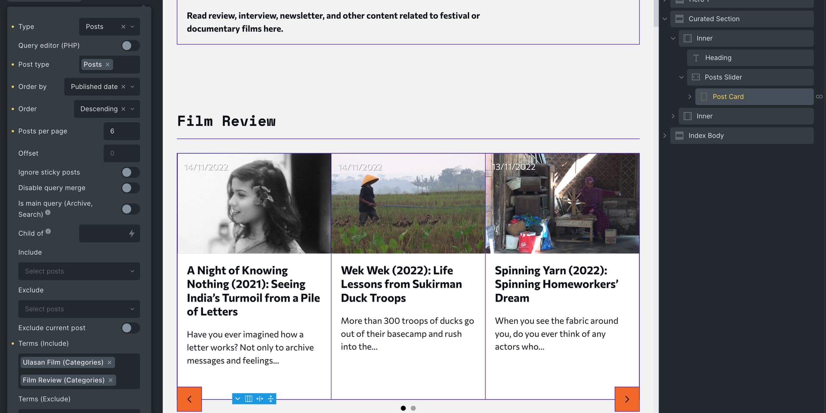Enable Ignore sticky posts toggle

[x=130, y=173]
